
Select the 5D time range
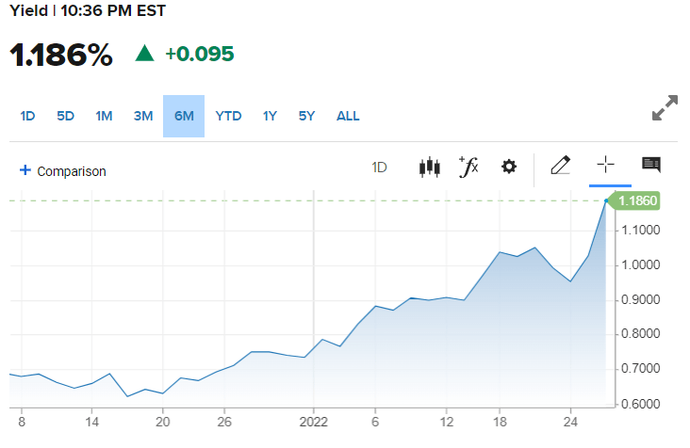pyautogui.click(x=65, y=117)
